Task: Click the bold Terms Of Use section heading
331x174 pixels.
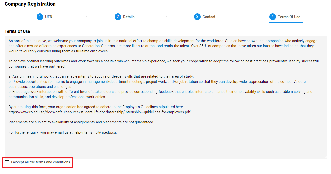Action: [17, 31]
